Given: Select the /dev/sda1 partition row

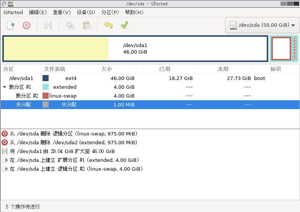Looking at the screenshot, I should 150,78.
